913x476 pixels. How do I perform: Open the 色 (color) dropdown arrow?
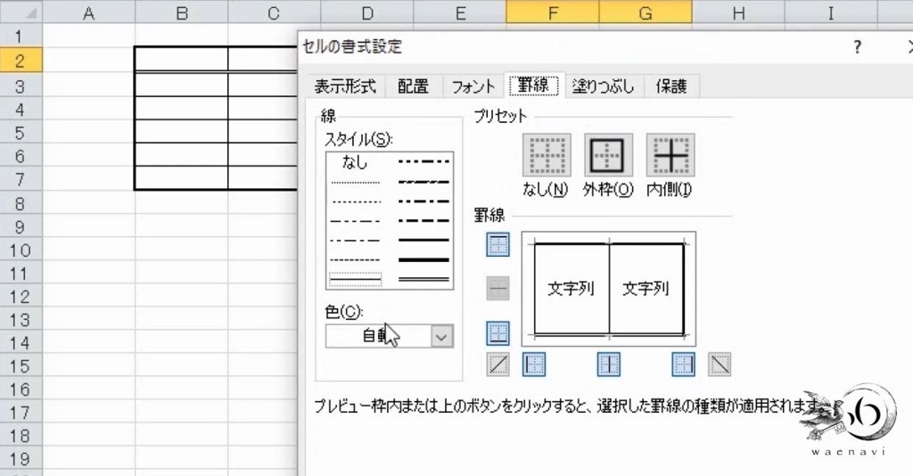pyautogui.click(x=441, y=336)
